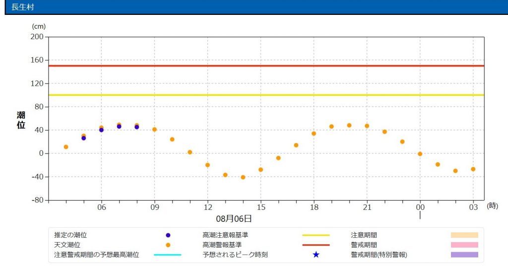Screen dimensions: 508x269
Task: Click the red warning threshold line in chart
Action: tap(266, 66)
